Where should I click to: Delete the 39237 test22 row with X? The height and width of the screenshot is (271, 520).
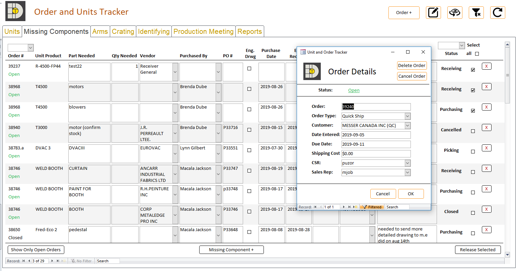tap(487, 66)
